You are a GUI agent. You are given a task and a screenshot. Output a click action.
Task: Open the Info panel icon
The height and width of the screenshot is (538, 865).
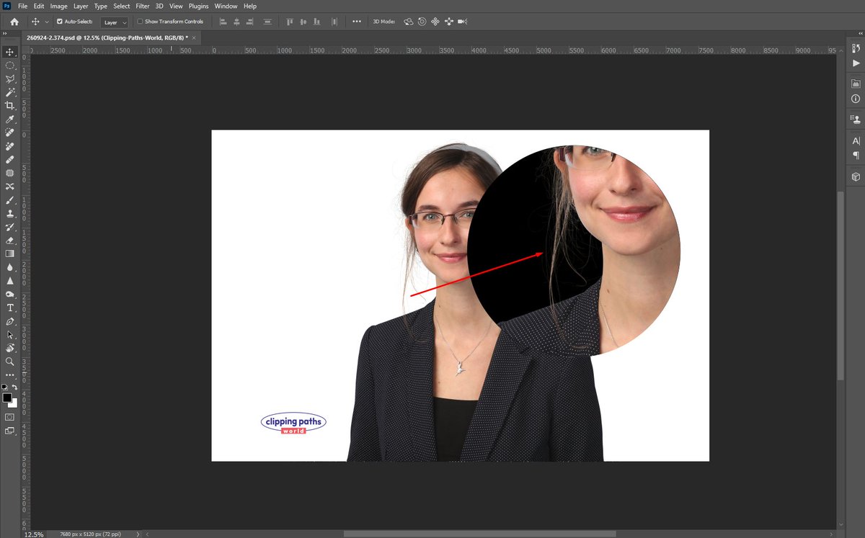856,99
